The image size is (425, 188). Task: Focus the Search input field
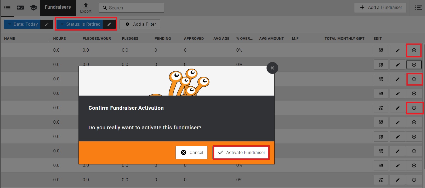point(132,8)
